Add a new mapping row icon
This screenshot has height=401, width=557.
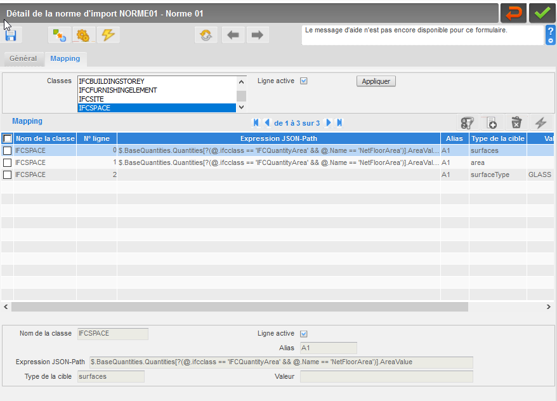tap(492, 123)
